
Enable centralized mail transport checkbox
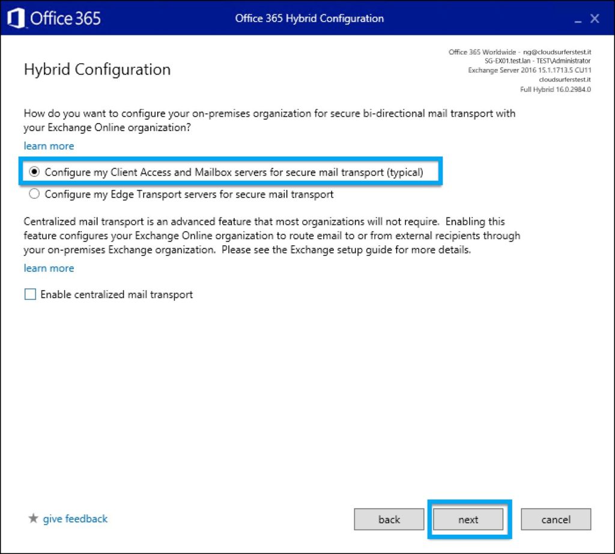30,294
